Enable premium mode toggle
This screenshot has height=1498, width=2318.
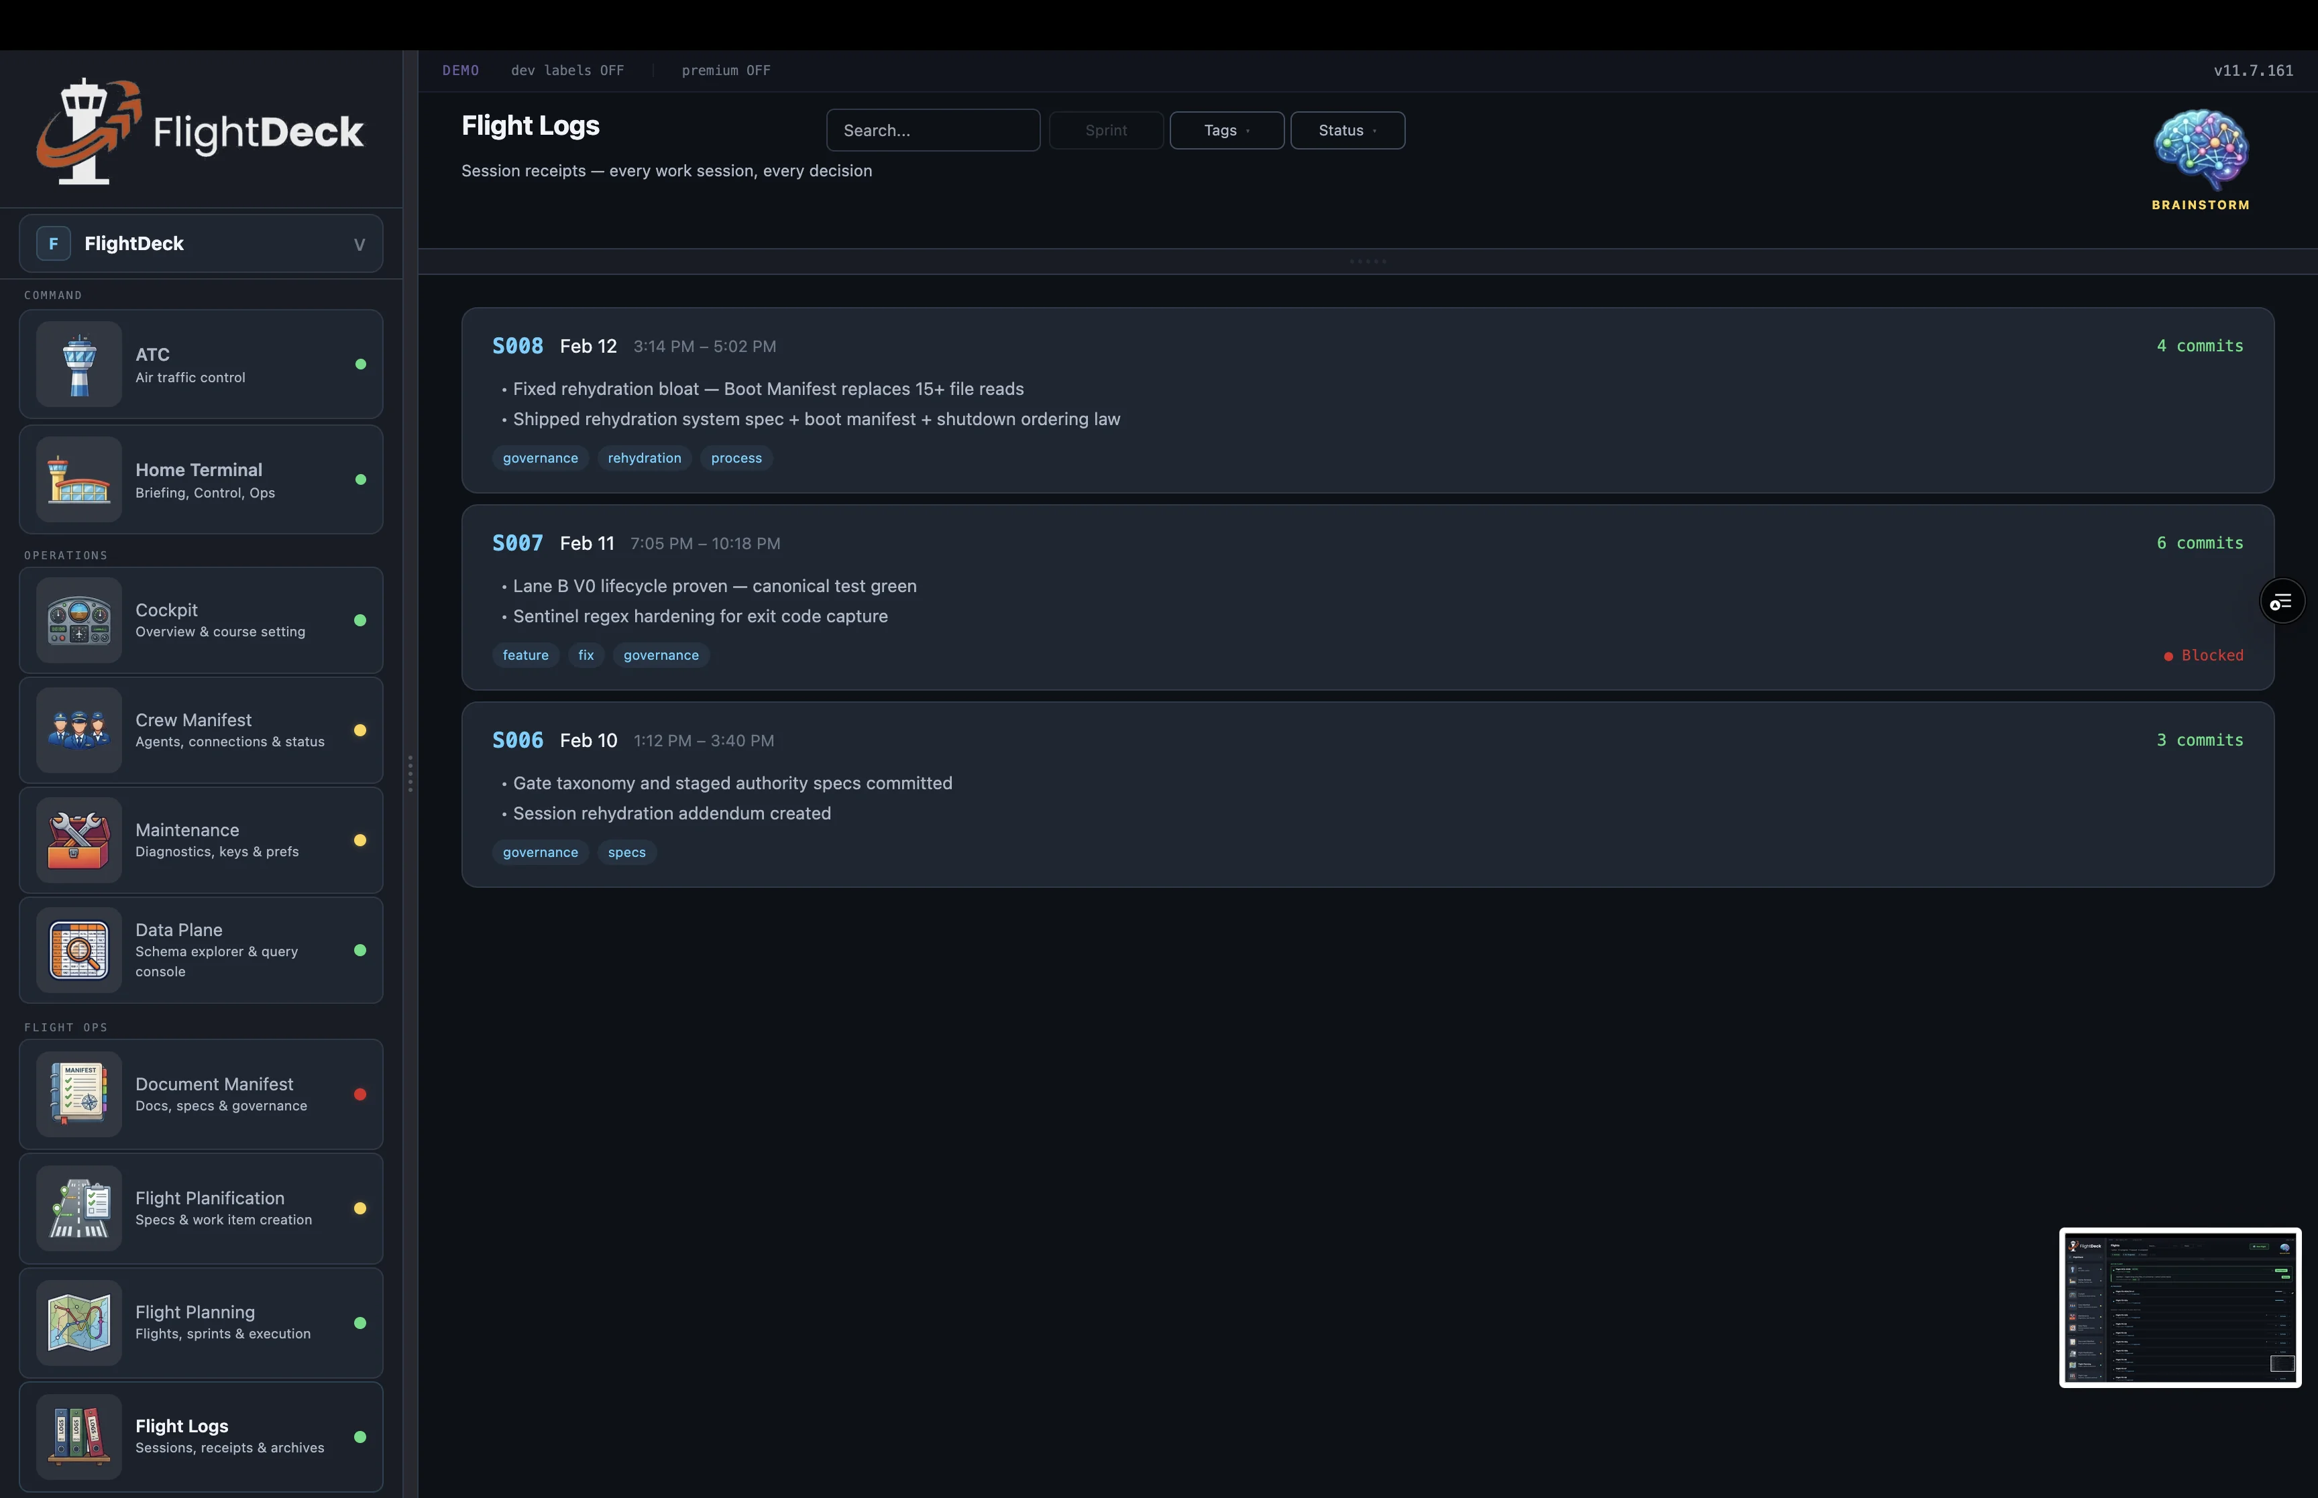[726, 70]
